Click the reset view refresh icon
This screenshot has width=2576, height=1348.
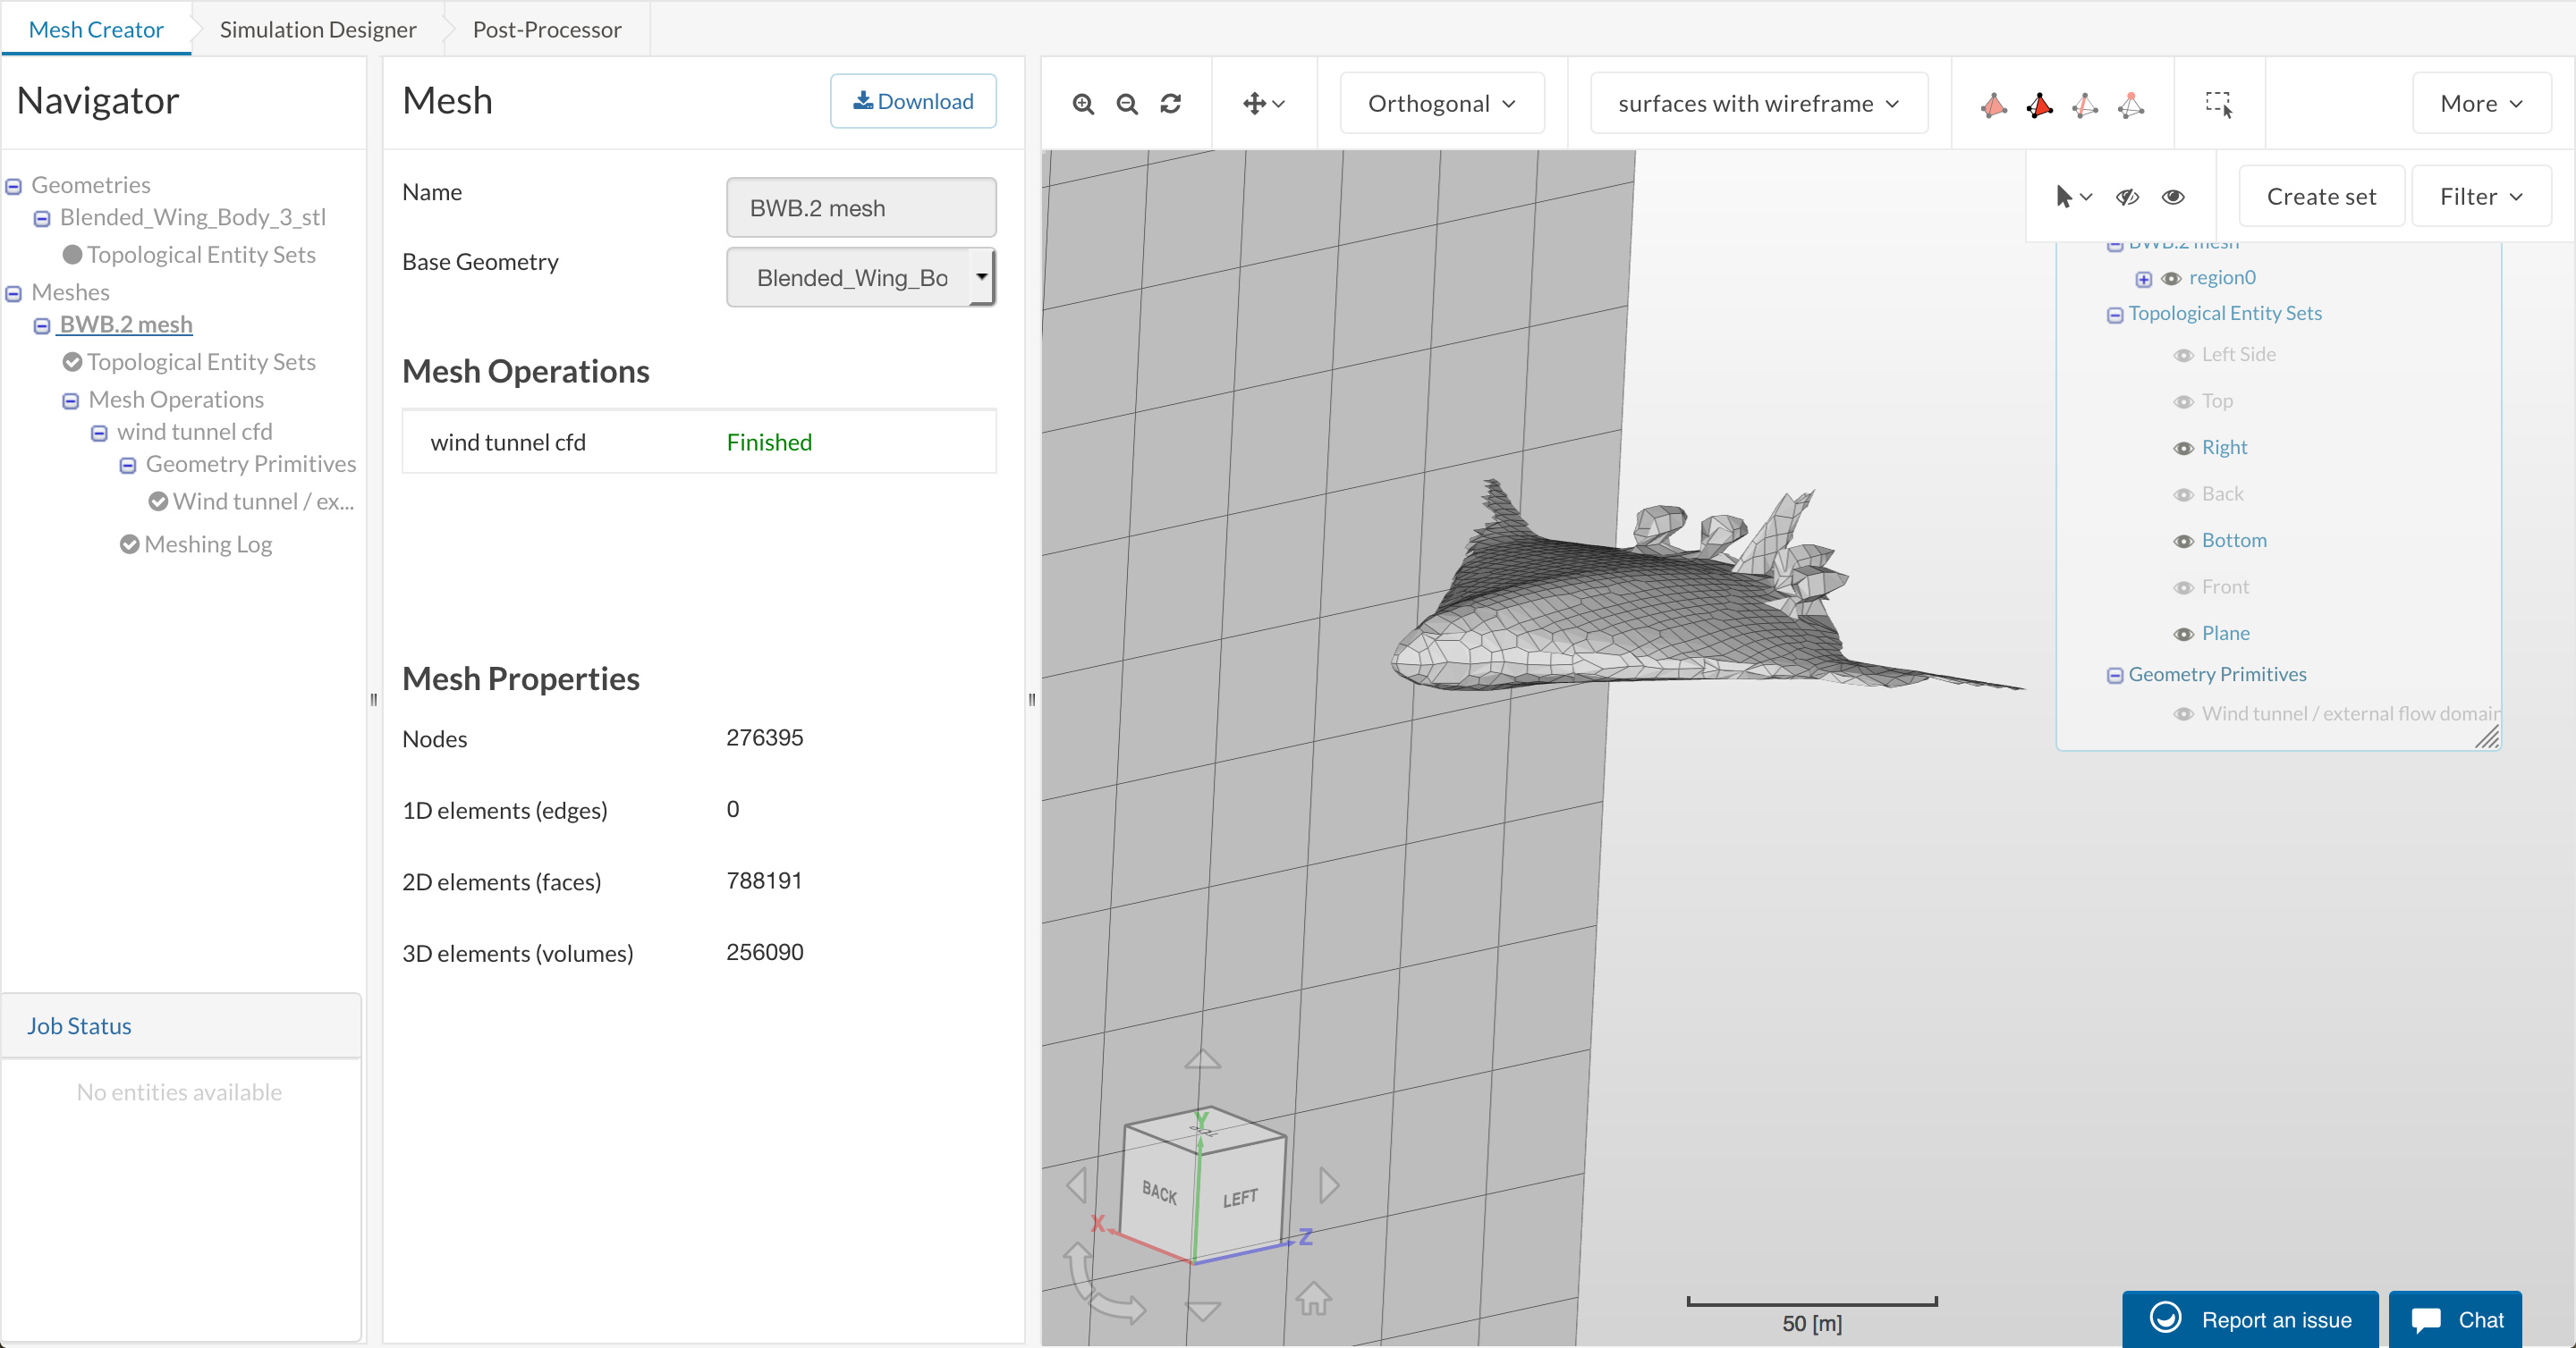[1171, 104]
